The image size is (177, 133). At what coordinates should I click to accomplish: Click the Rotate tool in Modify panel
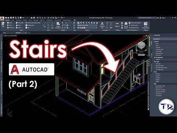click(66, 23)
